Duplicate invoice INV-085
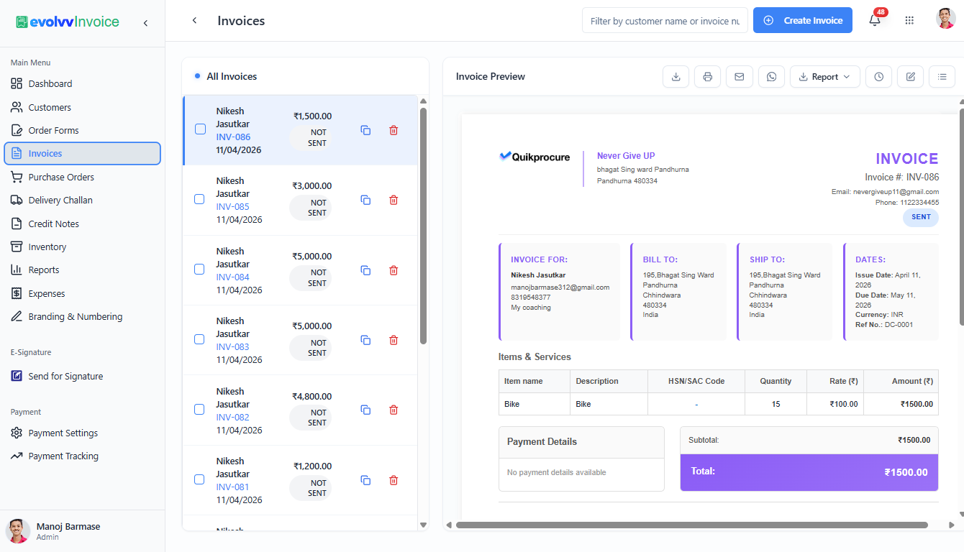Screen dimensions: 964x552 pos(365,200)
